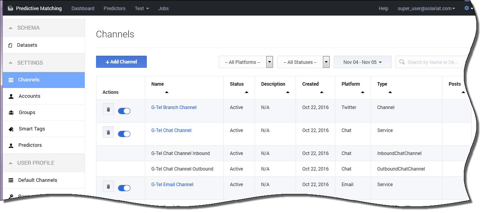Disable the G-Tel Branch Channel toggle

tap(124, 111)
